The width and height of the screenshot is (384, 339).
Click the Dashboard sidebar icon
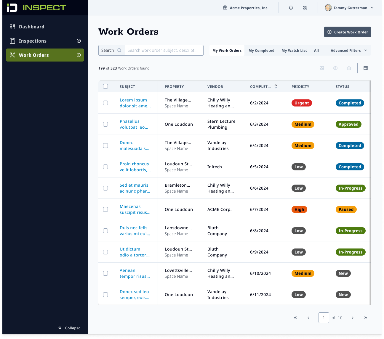click(12, 27)
